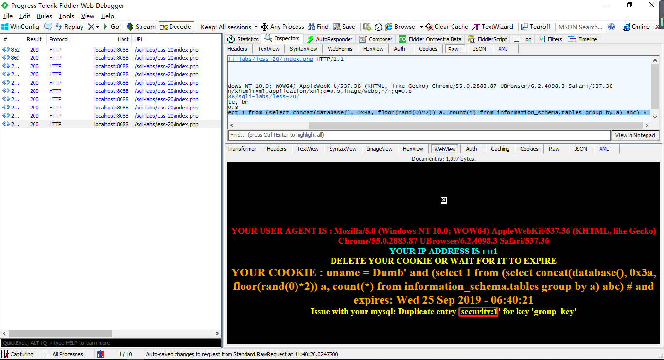Click the Find highlight search field
Viewport: 664px width, 360px height.
[x=419, y=135]
